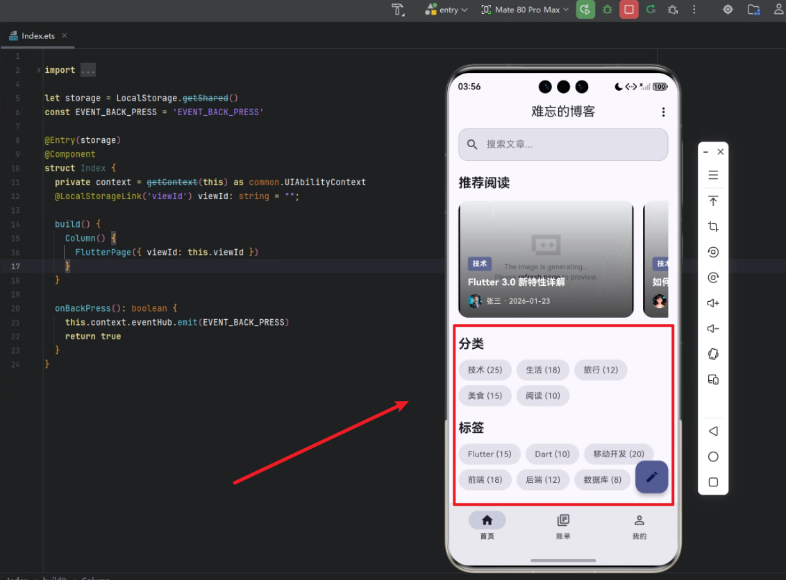
Task: Open the Mate 80 Pro Max device dropdown
Action: pos(525,10)
